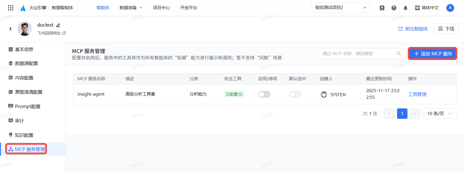The width and height of the screenshot is (464, 173).
Task: Open the help question mark icon
Action: pos(394,8)
